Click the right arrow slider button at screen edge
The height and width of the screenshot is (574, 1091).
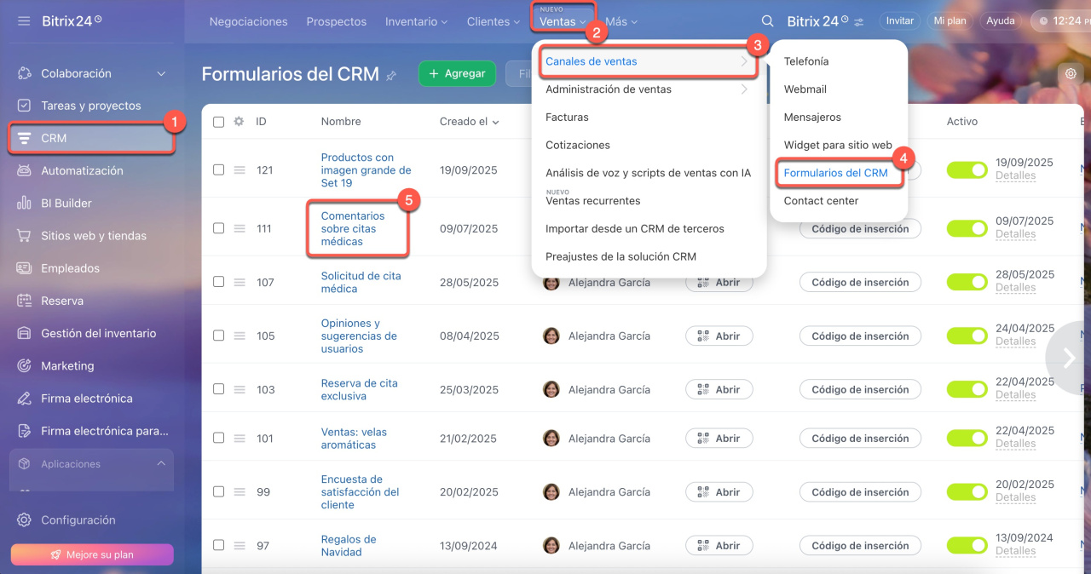point(1069,359)
